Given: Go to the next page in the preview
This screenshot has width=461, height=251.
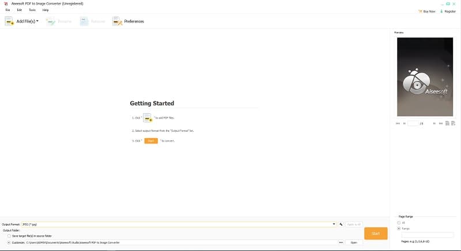Looking at the screenshot, I should tap(434, 124).
